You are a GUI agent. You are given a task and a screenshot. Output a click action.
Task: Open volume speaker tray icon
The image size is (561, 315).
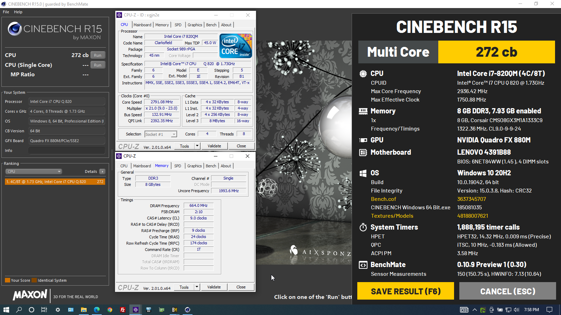pyautogui.click(x=516, y=310)
